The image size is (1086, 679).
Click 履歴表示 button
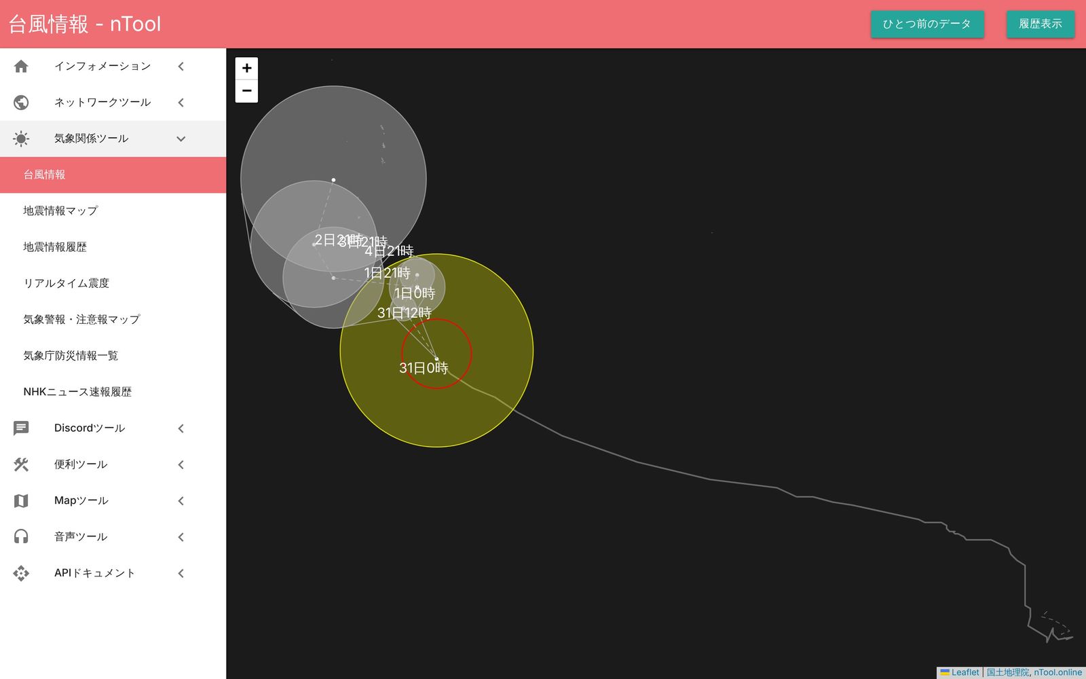1041,24
